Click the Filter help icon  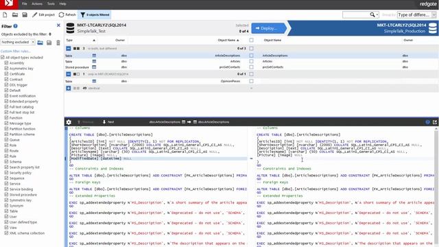(15, 26)
